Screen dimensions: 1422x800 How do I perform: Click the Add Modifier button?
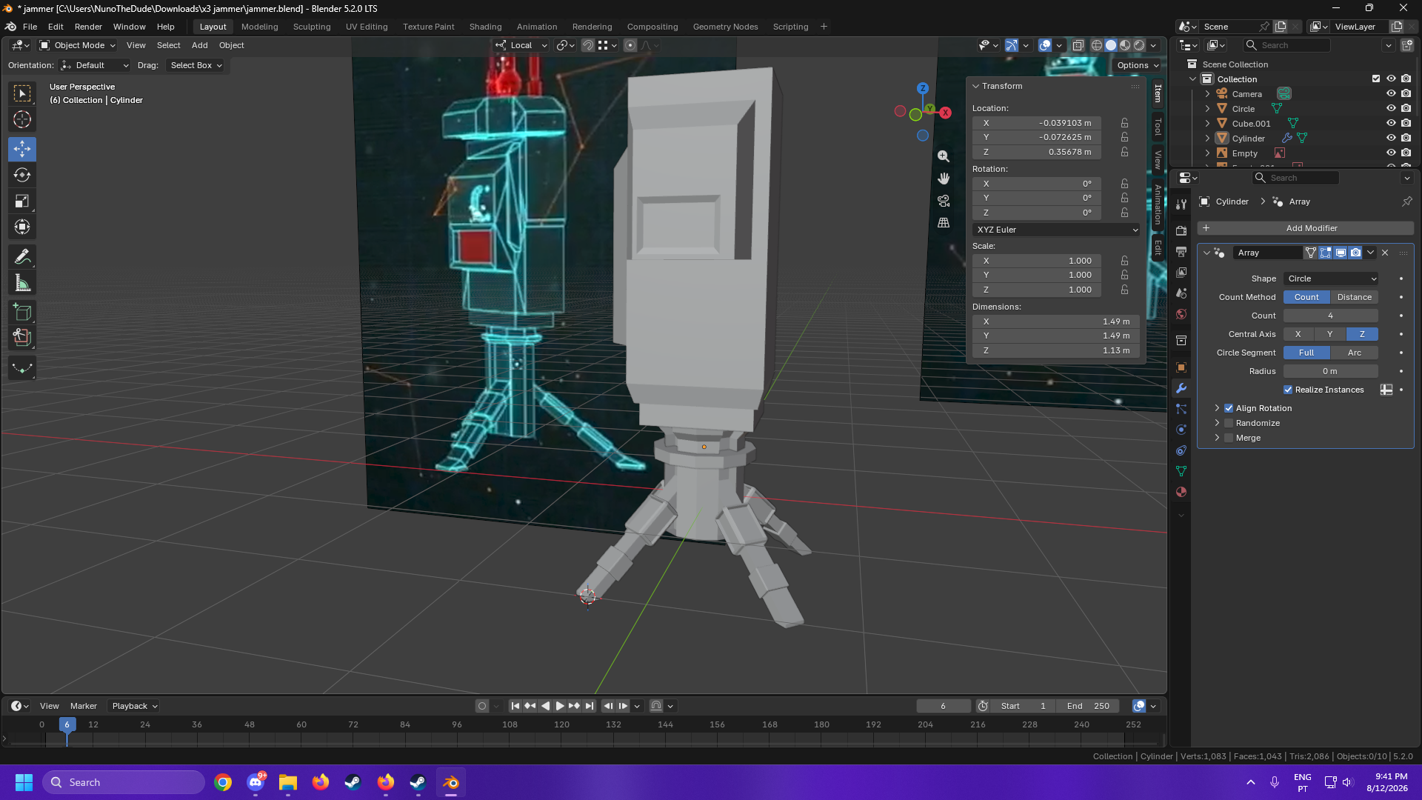[1306, 228]
